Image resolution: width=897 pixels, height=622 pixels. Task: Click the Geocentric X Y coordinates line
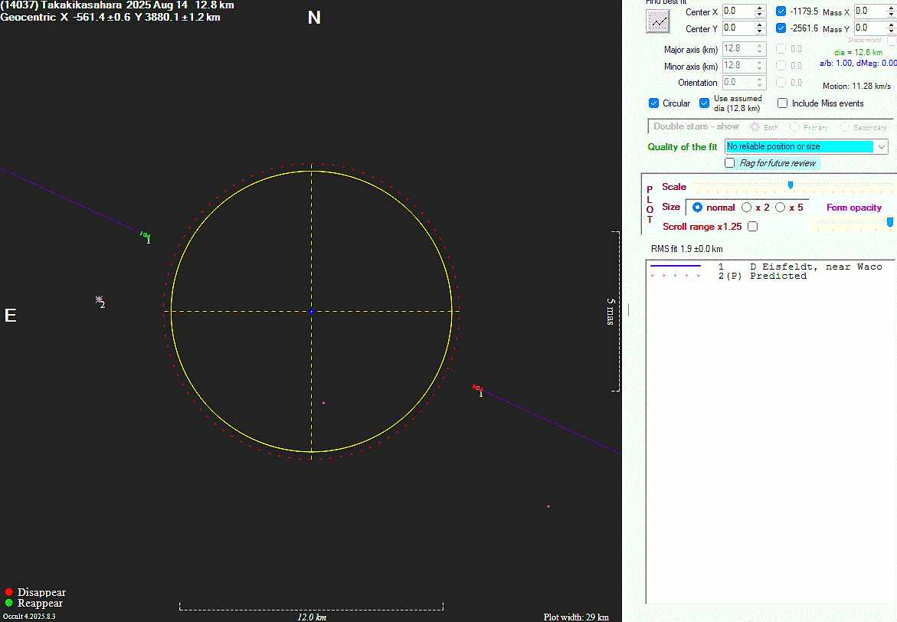coord(110,17)
